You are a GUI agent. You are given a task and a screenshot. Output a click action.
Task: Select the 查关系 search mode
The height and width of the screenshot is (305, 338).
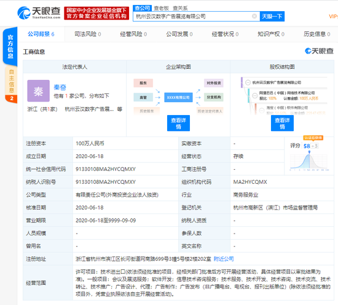[180, 8]
